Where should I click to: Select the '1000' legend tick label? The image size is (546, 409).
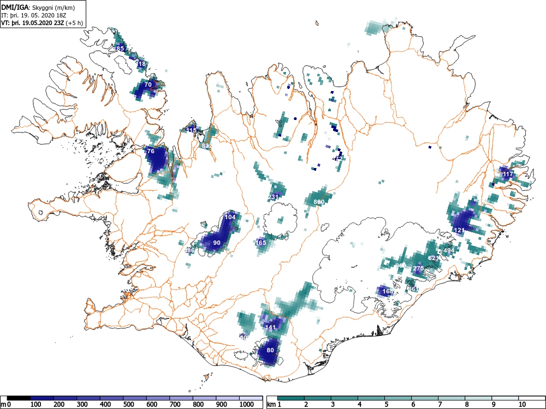(x=246, y=405)
